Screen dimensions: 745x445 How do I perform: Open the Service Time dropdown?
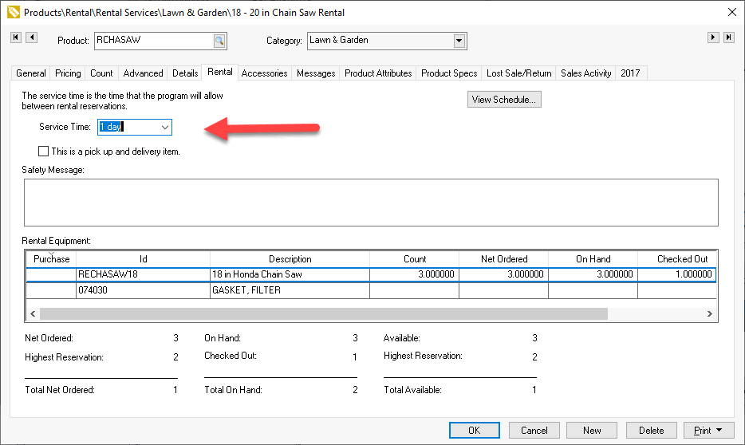pyautogui.click(x=164, y=127)
